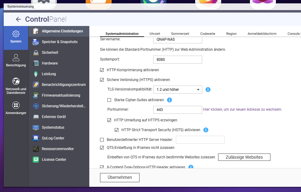This screenshot has width=301, height=192.
Task: Click the Externes Gerät drive icon
Action: (36, 116)
